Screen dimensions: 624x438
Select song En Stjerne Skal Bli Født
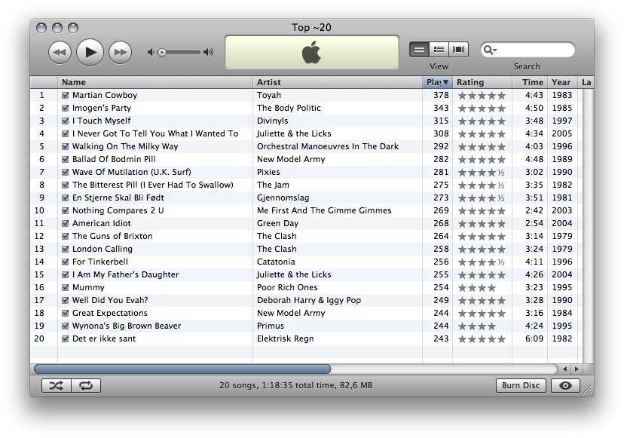[118, 198]
